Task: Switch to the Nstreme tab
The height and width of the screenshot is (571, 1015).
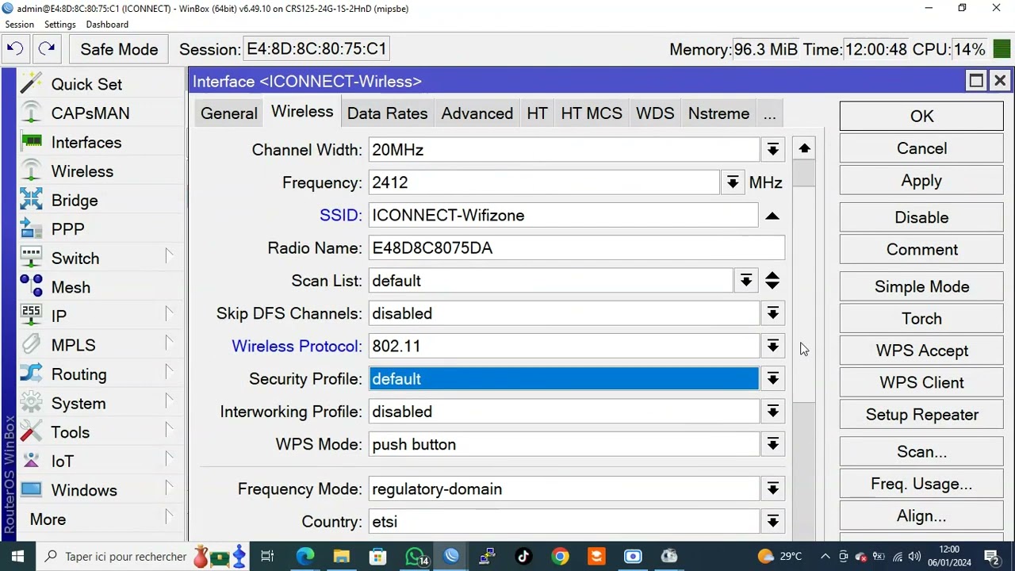Action: (x=718, y=113)
